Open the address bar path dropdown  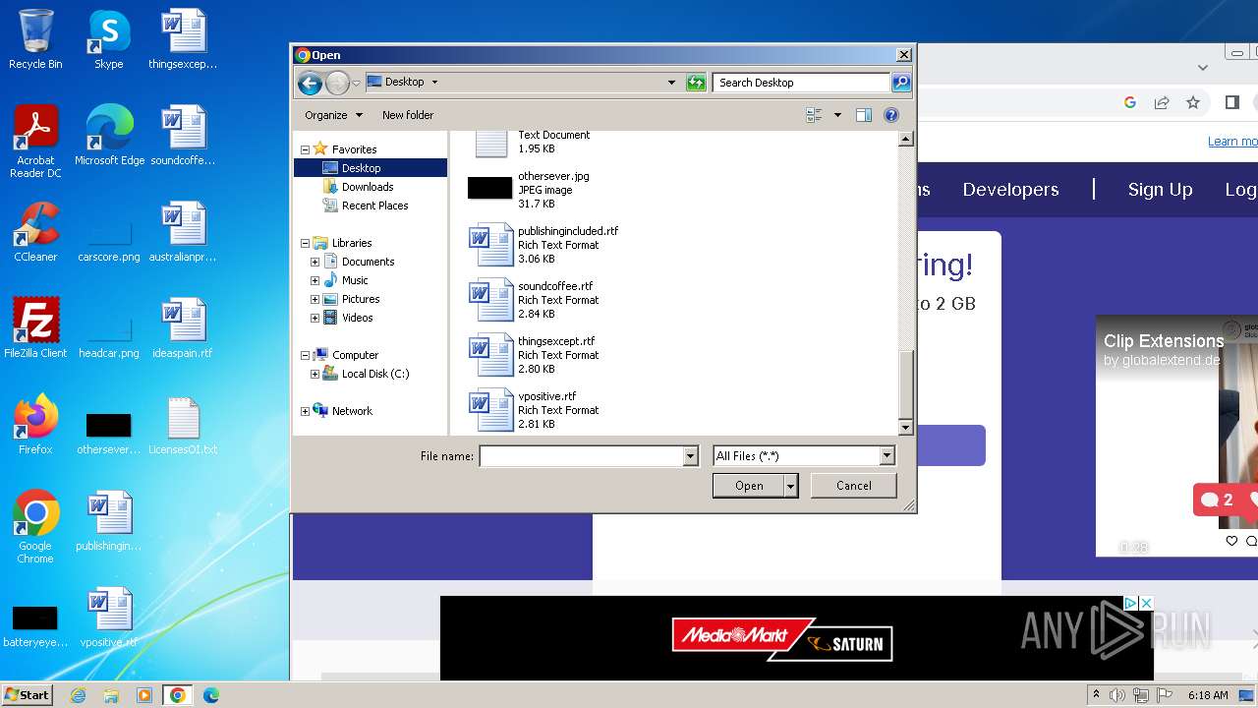click(x=671, y=83)
